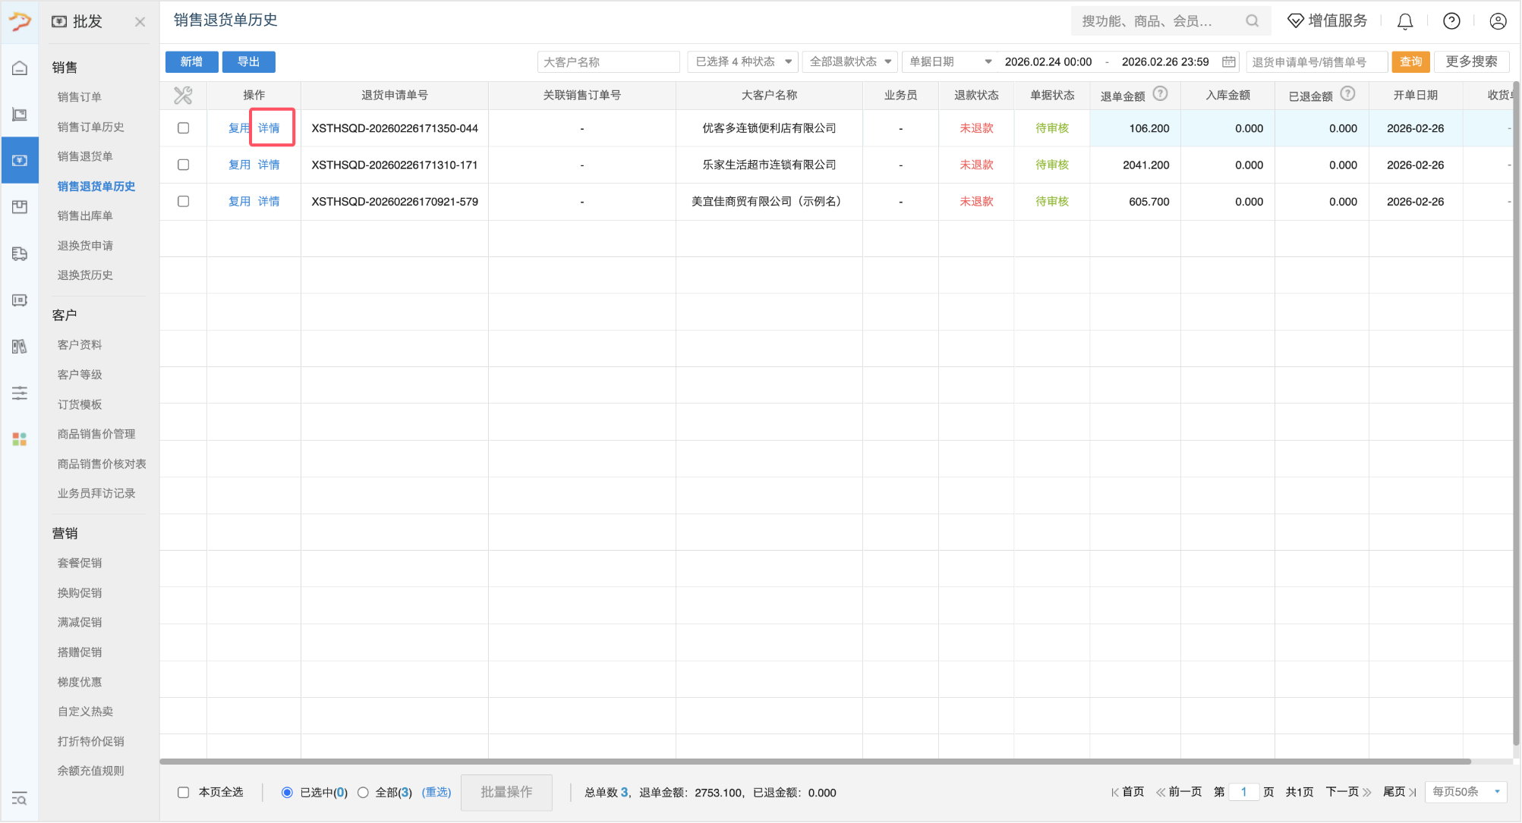Toggle the 本页全选 checkbox
1522x823 pixels.
(x=183, y=792)
